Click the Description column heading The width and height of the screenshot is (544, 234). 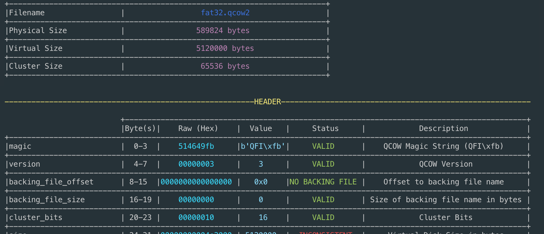coord(443,128)
